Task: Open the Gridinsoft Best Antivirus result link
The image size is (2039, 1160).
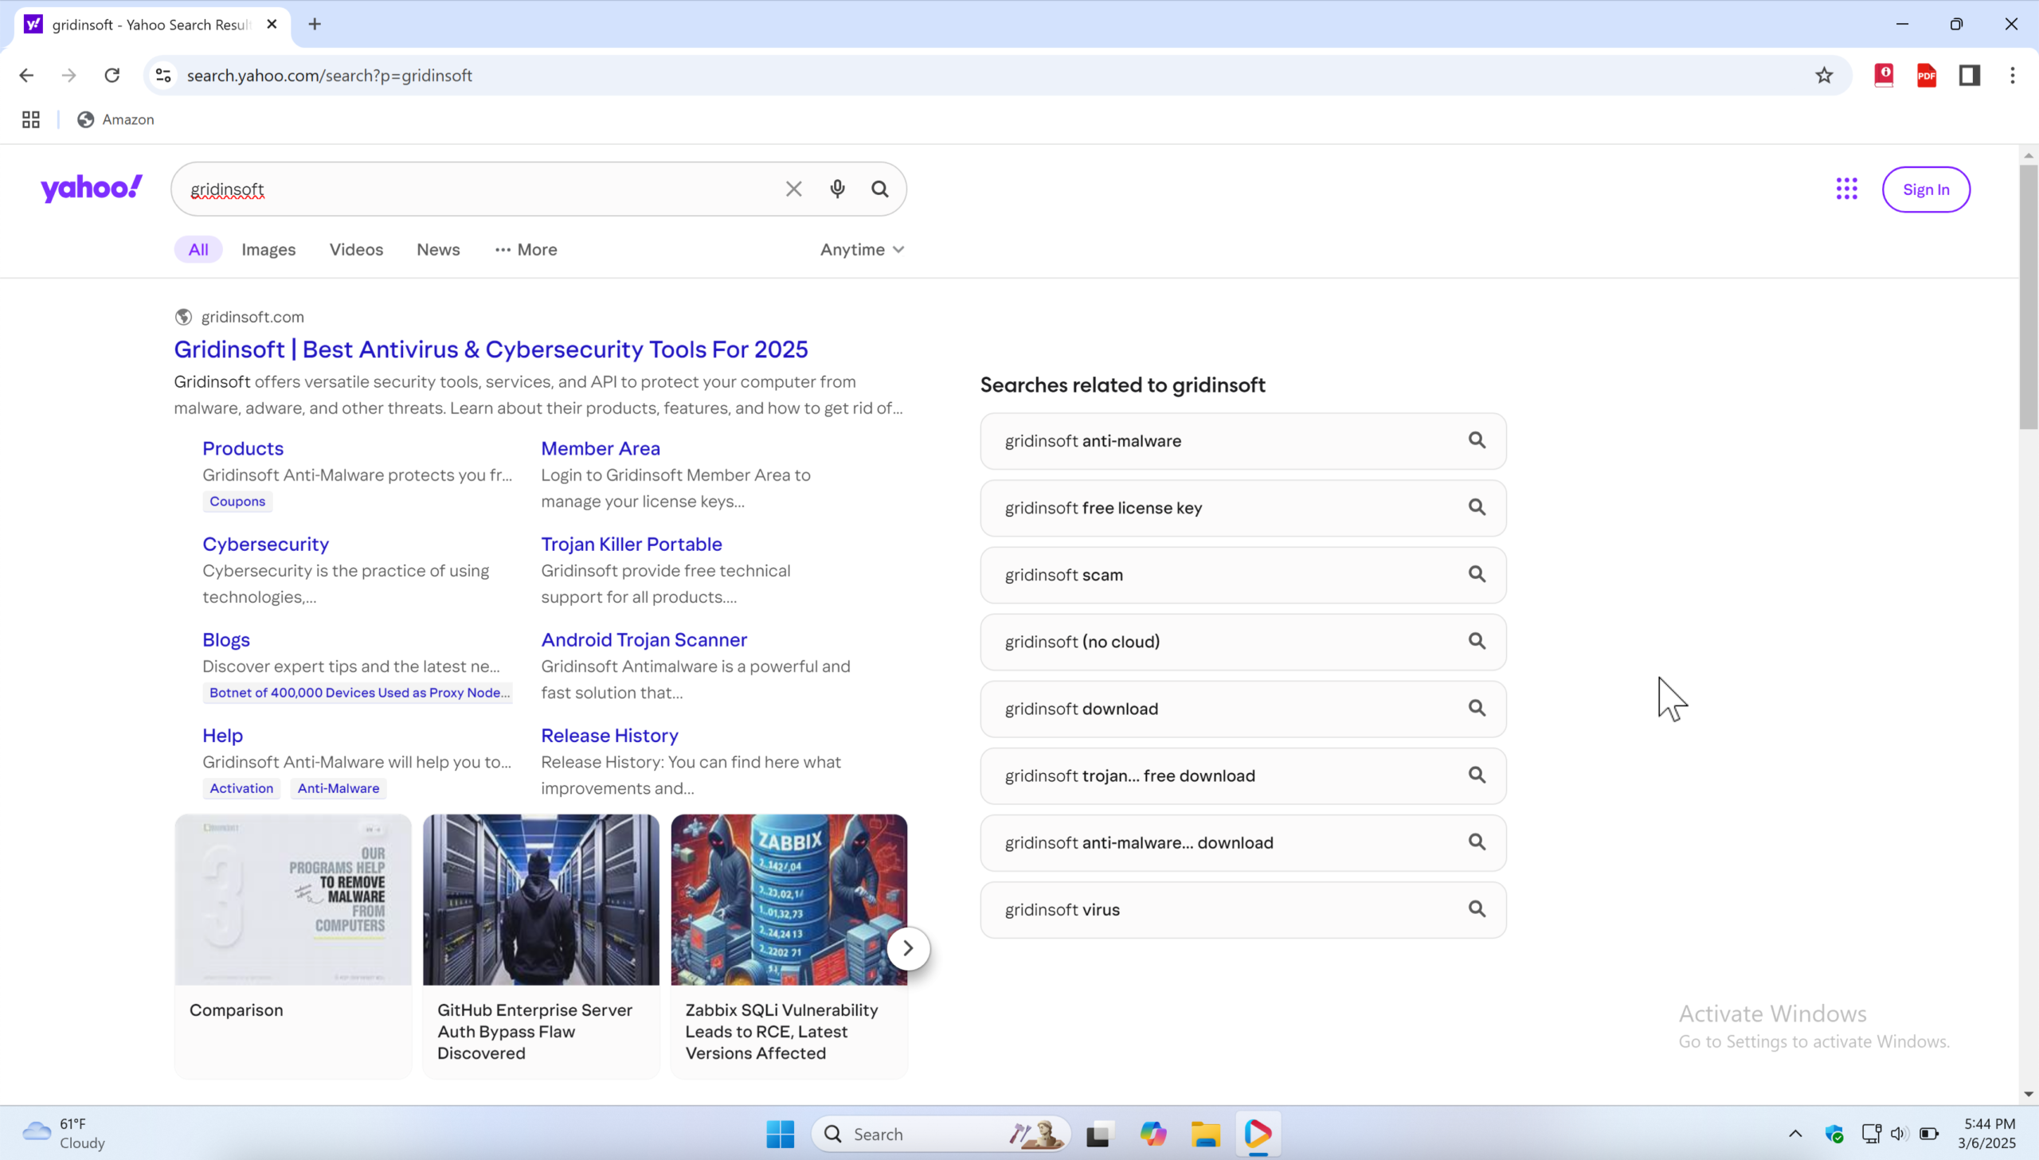Action: click(x=490, y=349)
